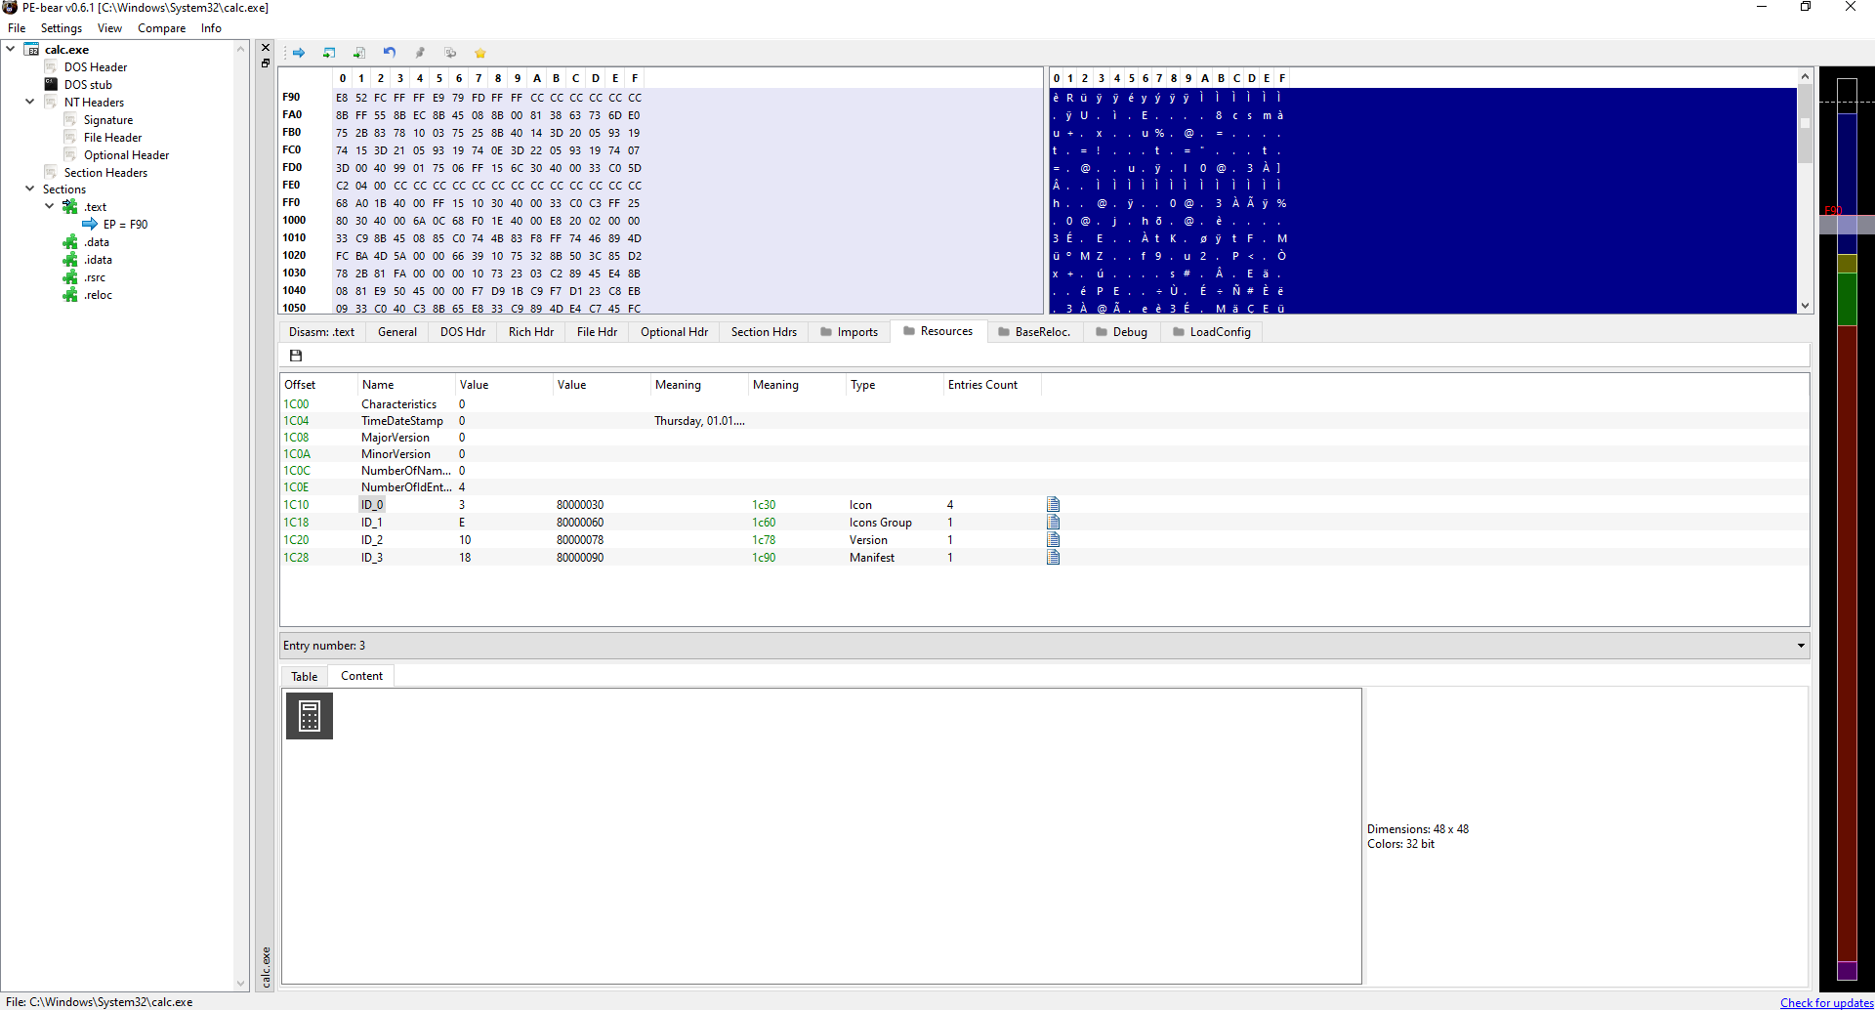The width and height of the screenshot is (1875, 1010).
Task: Click the blue arrow icon beside EP = F90
Action: click(90, 224)
